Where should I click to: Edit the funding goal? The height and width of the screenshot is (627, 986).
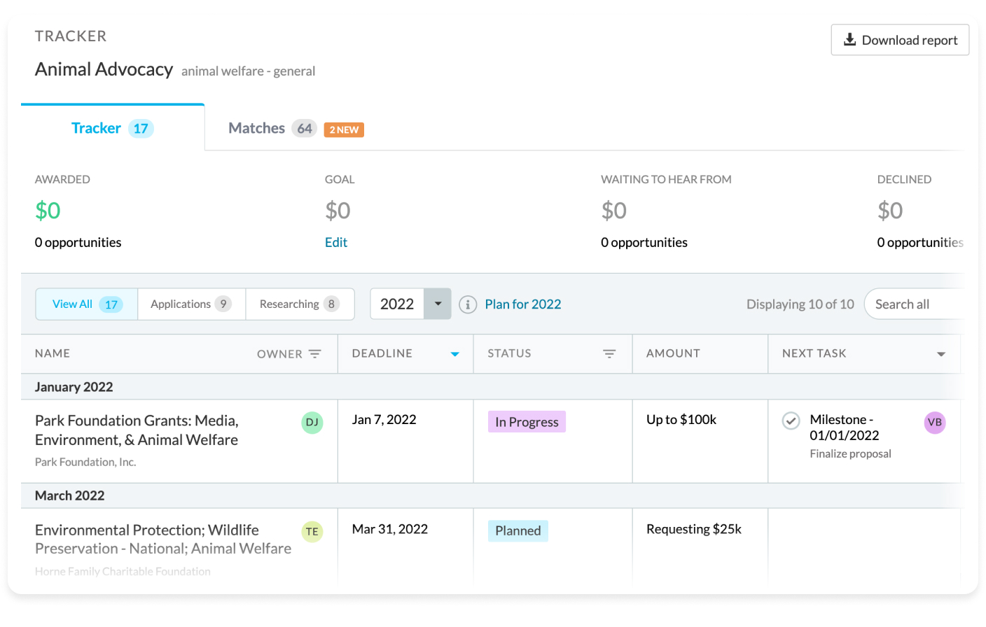[336, 242]
